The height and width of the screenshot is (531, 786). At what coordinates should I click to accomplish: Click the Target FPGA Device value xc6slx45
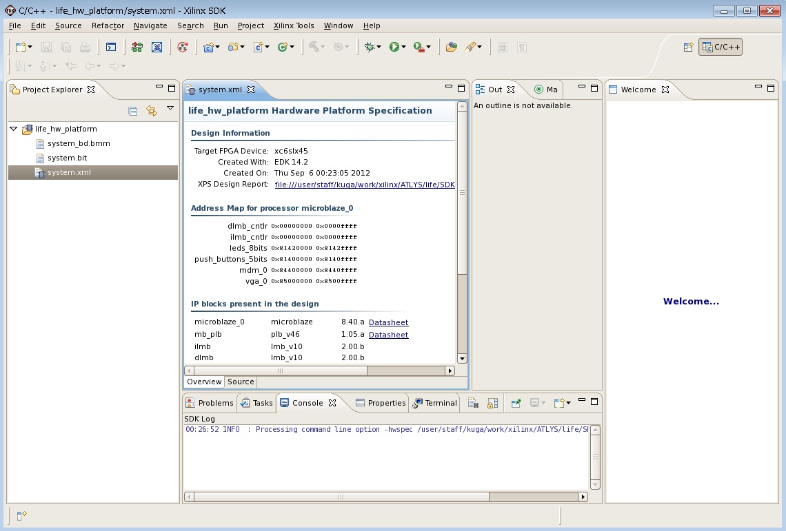(291, 151)
